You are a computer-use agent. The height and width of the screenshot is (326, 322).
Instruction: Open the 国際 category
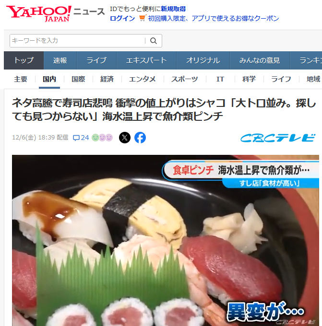click(x=78, y=79)
